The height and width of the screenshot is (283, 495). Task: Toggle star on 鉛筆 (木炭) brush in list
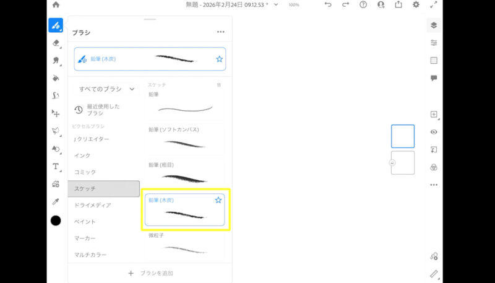coord(218,200)
